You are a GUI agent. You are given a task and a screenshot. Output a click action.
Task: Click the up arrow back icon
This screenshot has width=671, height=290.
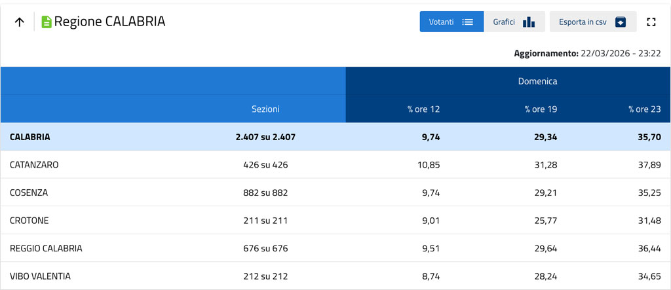tap(20, 22)
